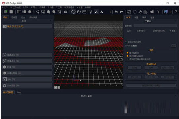Viewport: 179px width, 119px height.
Task: Collapse the left 项目 panel header arrow
Action: [50, 21]
